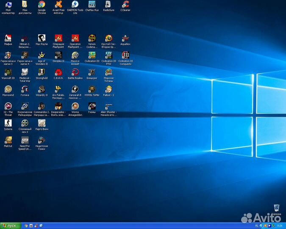Open the пуск Start menu button
This screenshot has width=286, height=229.
tap(11, 226)
